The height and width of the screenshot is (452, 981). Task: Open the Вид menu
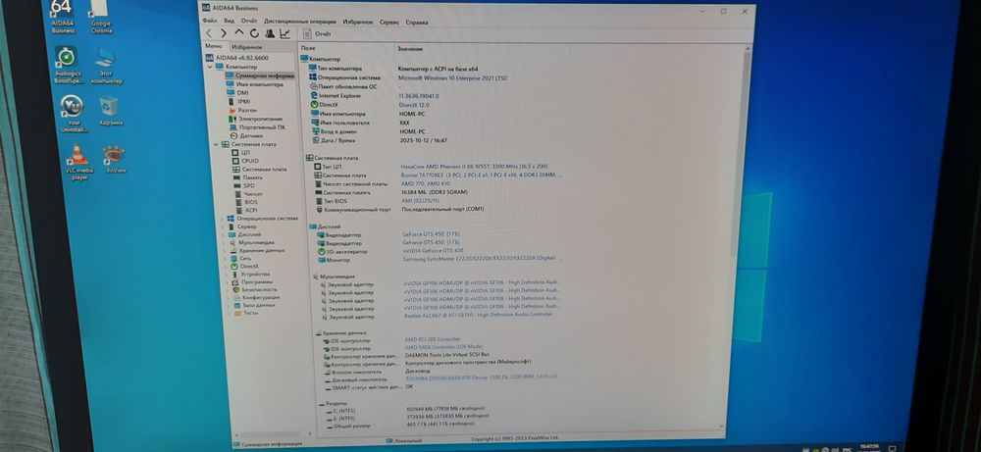(229, 22)
